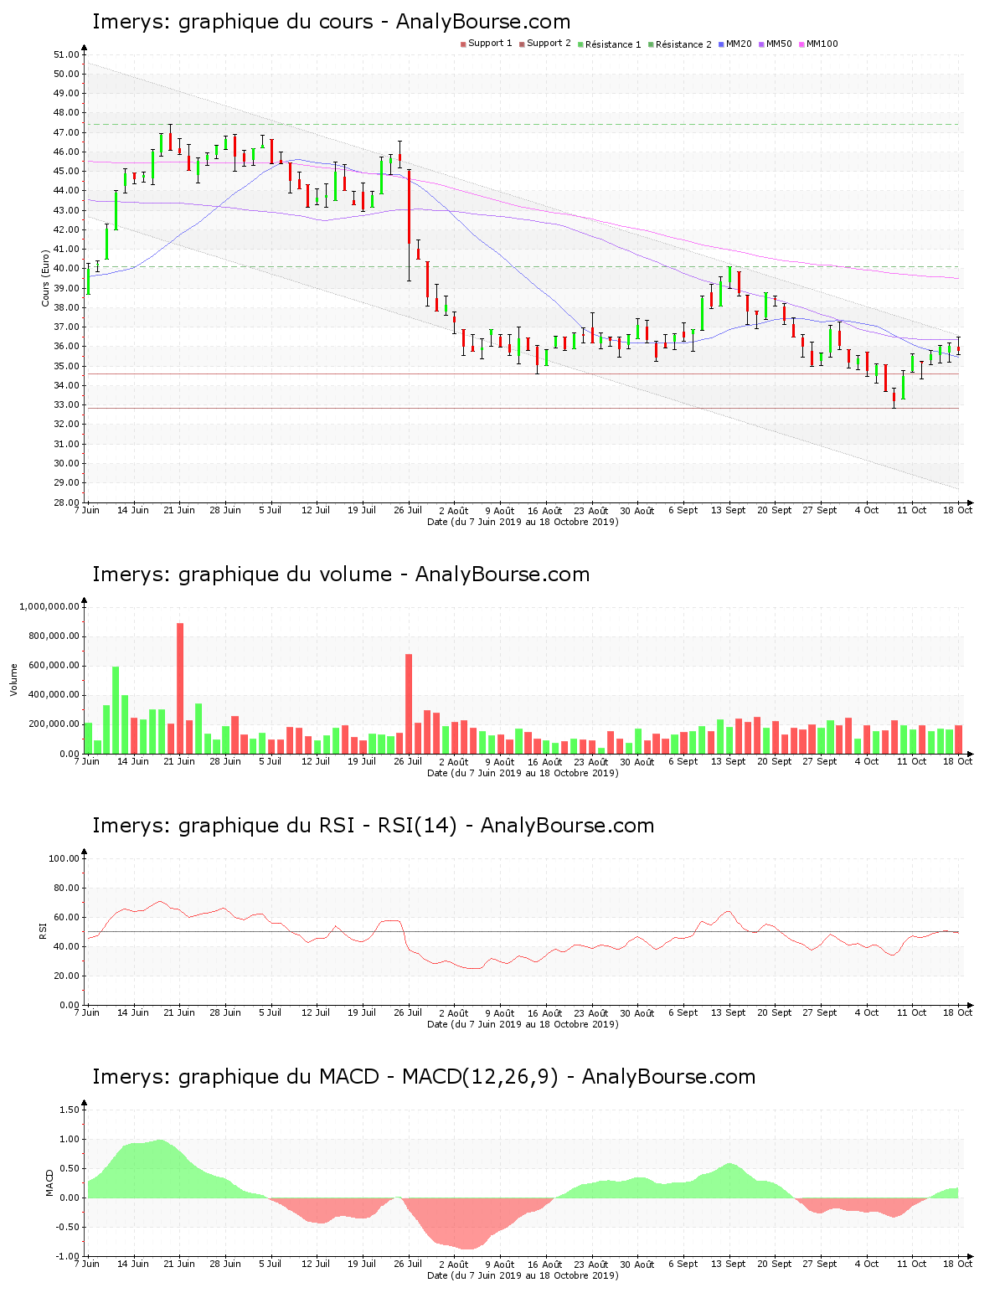This screenshot has height=1298, width=1005.
Task: Click the vertical 'Volume' axis label
Action: tap(13, 679)
